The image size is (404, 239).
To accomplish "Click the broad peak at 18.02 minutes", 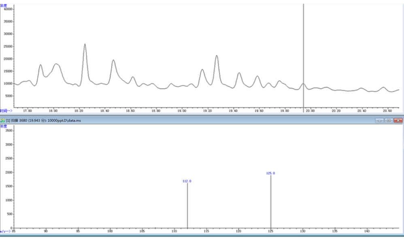I will [56, 64].
